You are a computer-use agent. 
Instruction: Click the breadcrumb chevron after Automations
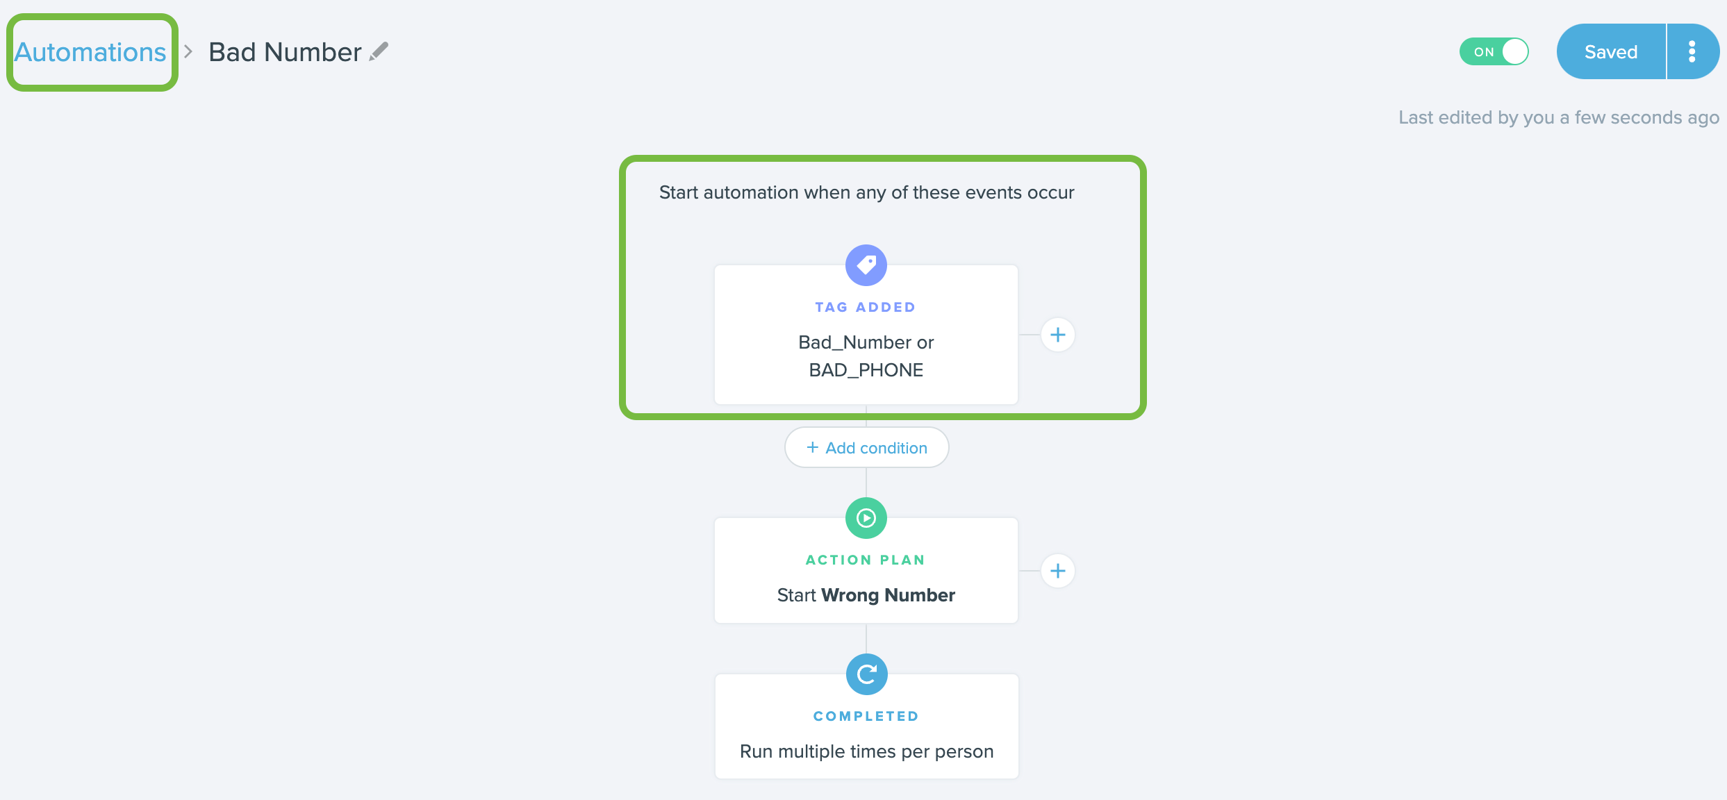188,51
